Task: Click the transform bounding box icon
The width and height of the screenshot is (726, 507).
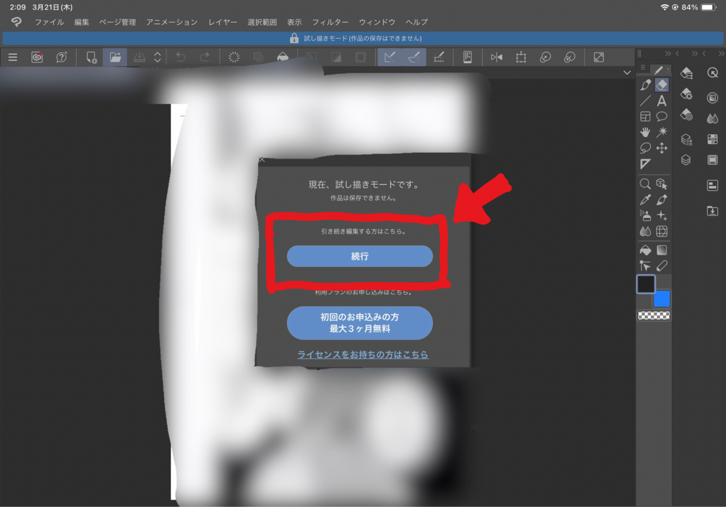Action: tap(520, 57)
